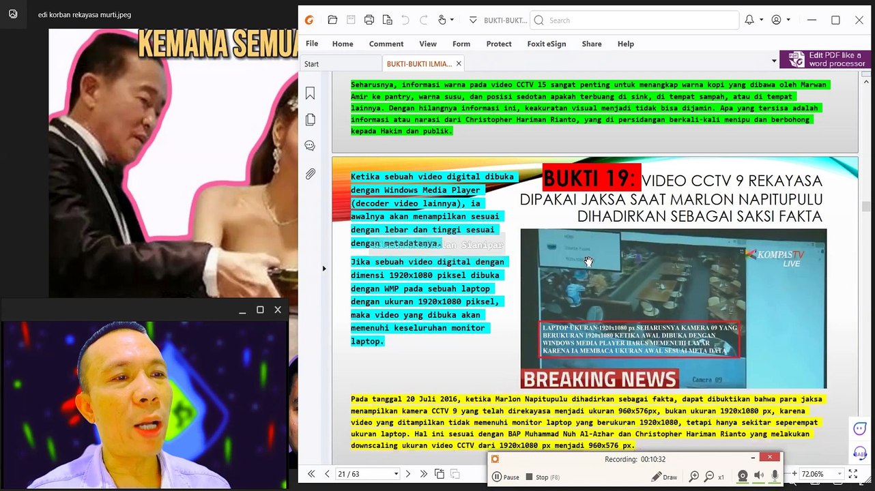Click the "BUKTI 19:" red heading text
875x491 pixels.
coord(590,177)
